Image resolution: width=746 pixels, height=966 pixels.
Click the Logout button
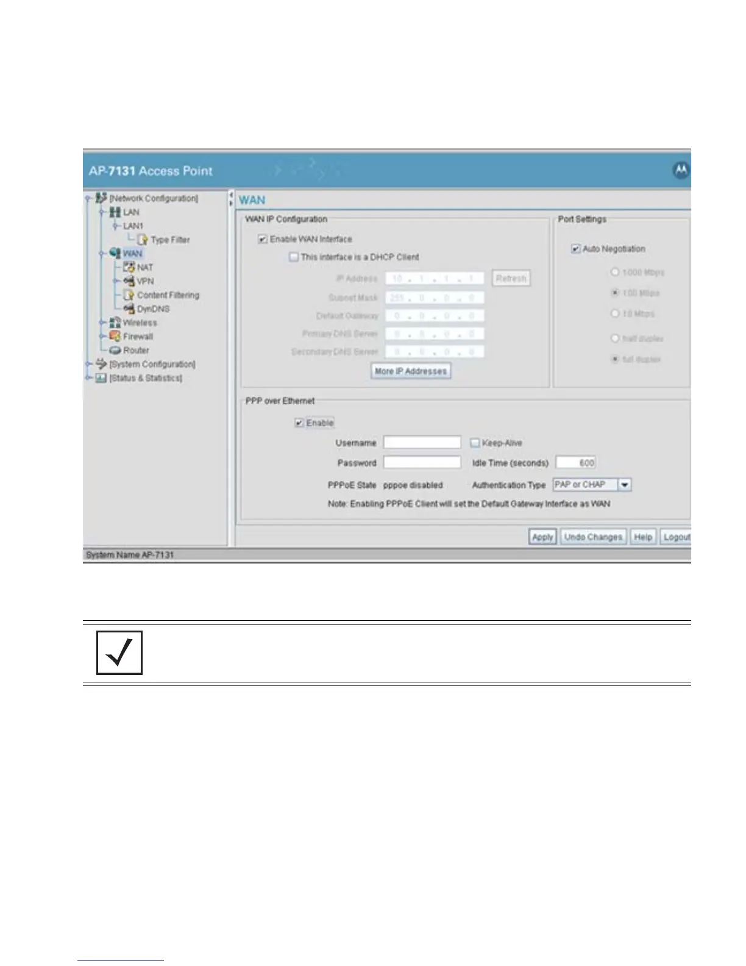[x=676, y=537]
